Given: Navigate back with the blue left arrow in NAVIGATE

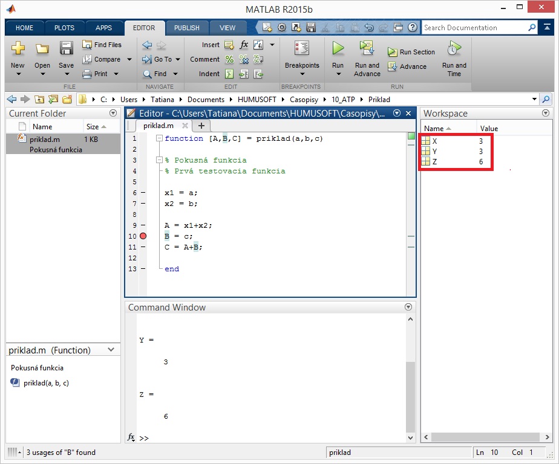Looking at the screenshot, I should [x=147, y=45].
